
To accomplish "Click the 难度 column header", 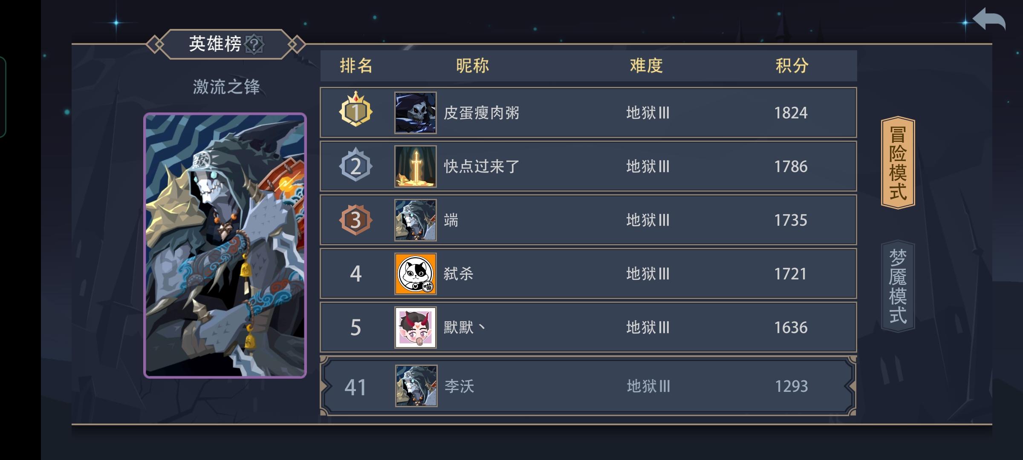I will pos(646,66).
